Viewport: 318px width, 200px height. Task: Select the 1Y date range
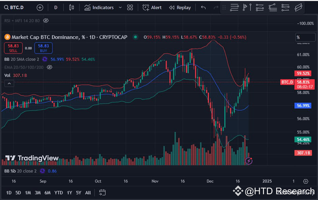70,193
